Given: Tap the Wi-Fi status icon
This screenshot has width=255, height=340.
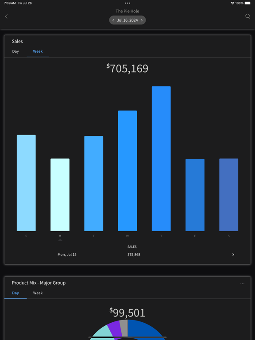Looking at the screenshot, I should tap(232, 3).
